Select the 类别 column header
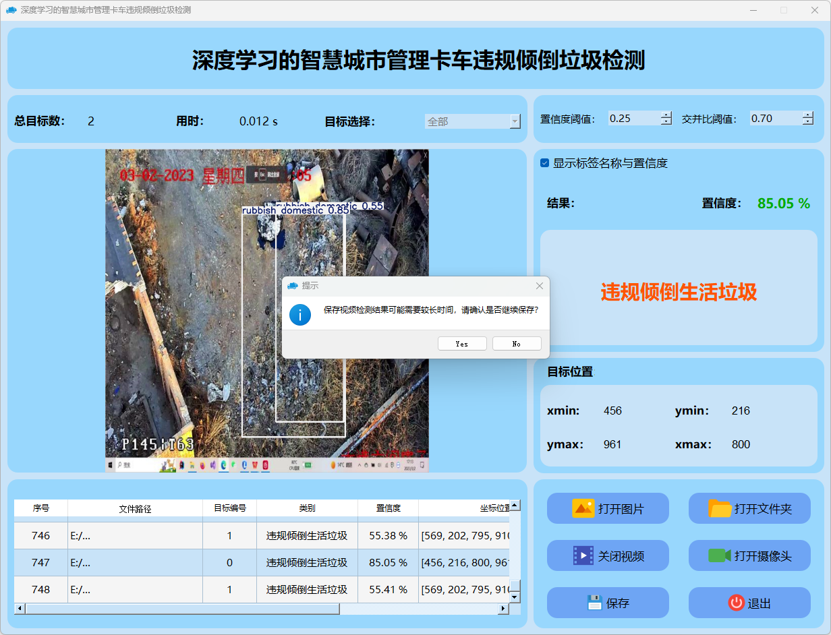 (307, 508)
